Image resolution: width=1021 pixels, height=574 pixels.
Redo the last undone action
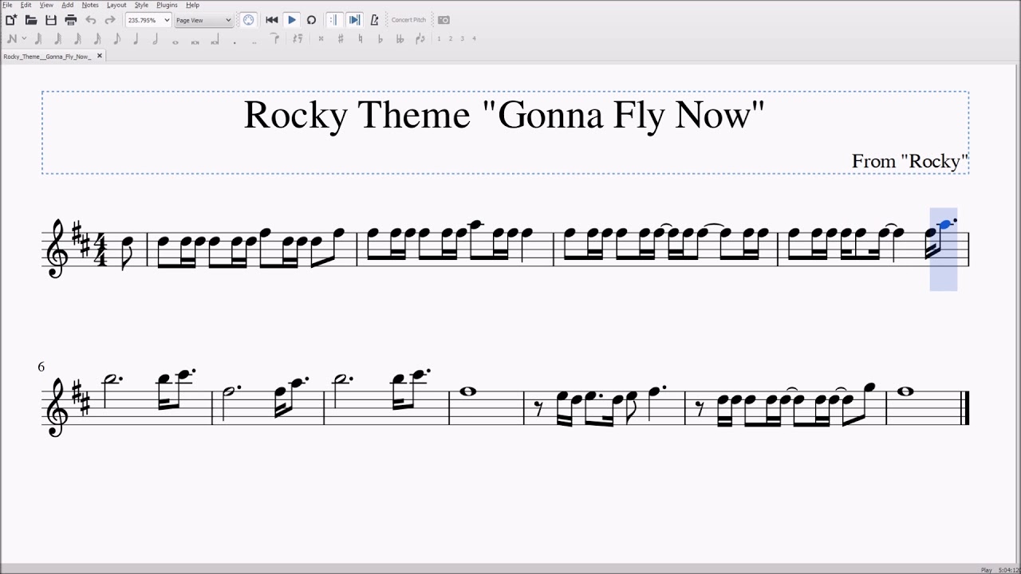click(x=110, y=20)
